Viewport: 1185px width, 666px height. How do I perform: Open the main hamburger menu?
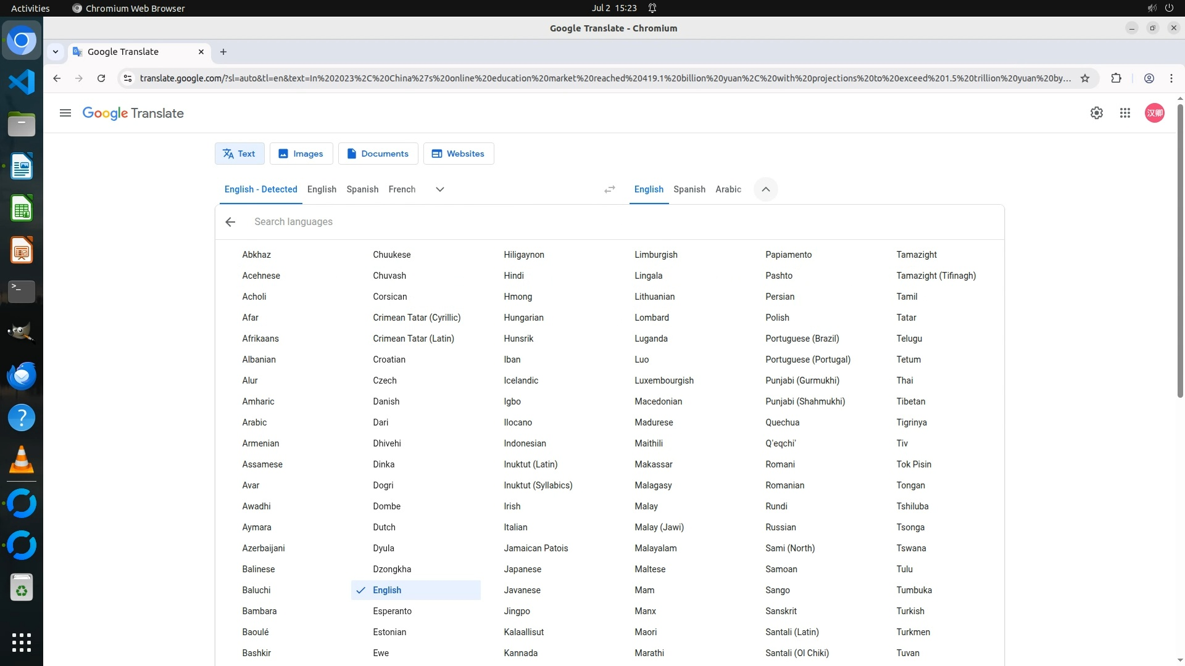click(x=65, y=113)
